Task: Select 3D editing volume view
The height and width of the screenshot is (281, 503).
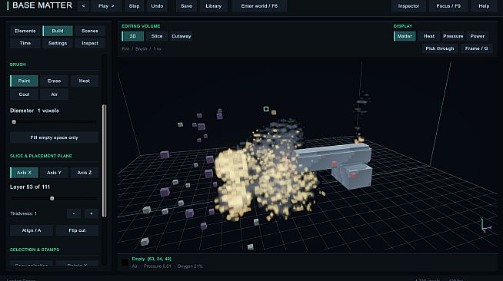Action: (x=132, y=36)
